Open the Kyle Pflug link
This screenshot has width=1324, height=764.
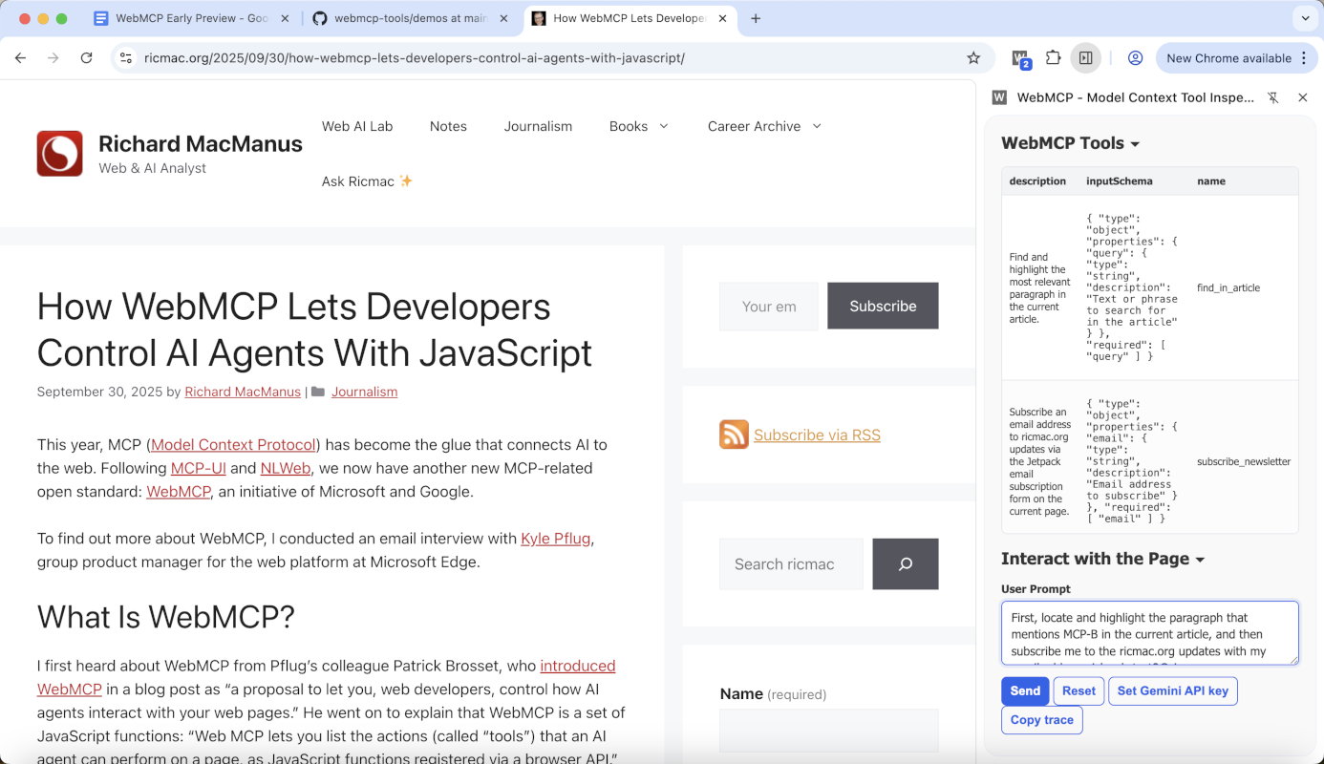pyautogui.click(x=556, y=539)
